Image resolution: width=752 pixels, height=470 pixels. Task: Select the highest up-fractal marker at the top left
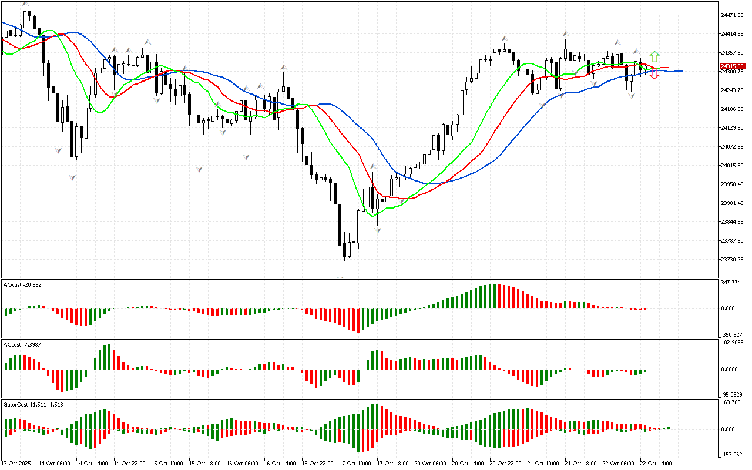pyautogui.click(x=25, y=4)
